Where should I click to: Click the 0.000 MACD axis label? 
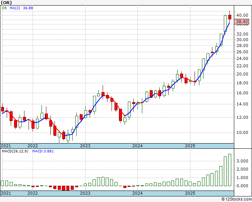click(x=242, y=186)
